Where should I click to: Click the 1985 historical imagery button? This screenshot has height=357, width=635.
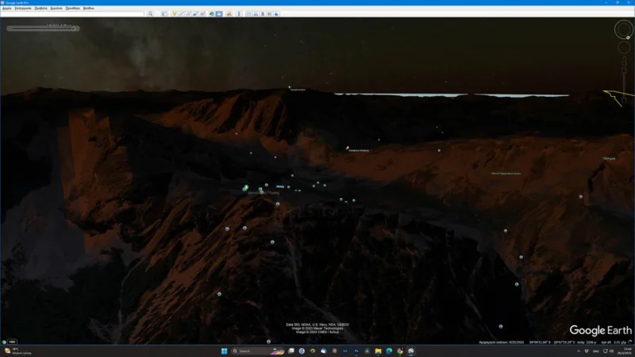pyautogui.click(x=11, y=342)
